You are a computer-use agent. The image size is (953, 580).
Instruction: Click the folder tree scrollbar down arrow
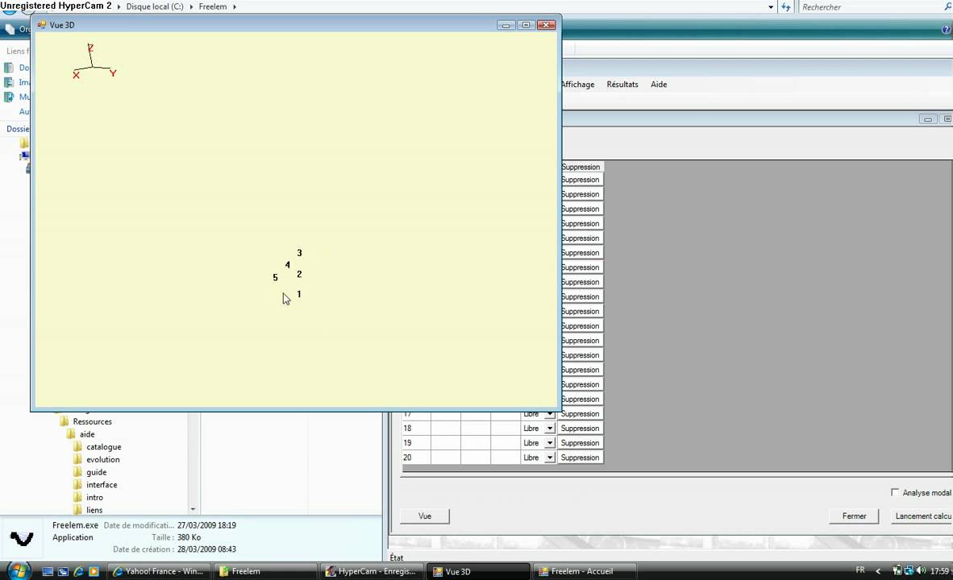tap(194, 510)
